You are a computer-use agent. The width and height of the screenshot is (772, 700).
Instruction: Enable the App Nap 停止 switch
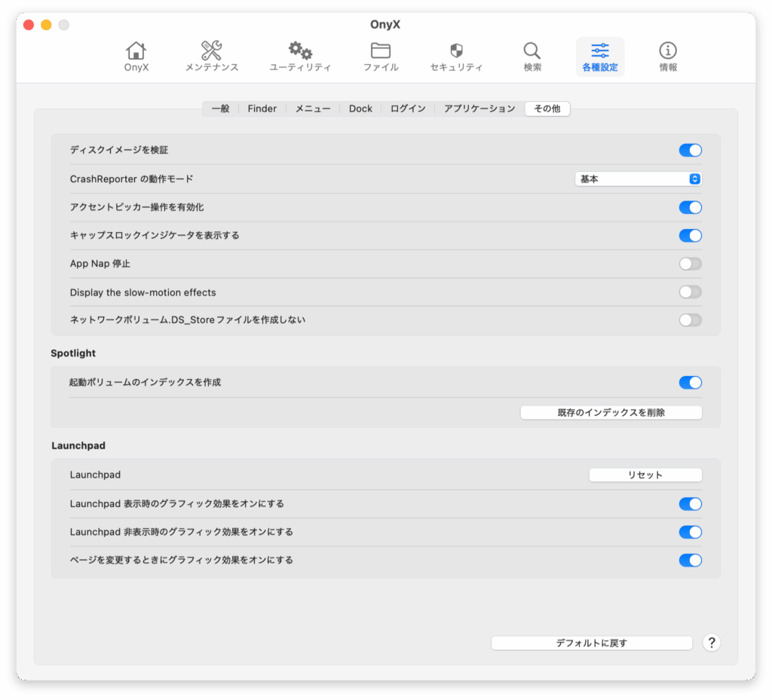coord(690,264)
